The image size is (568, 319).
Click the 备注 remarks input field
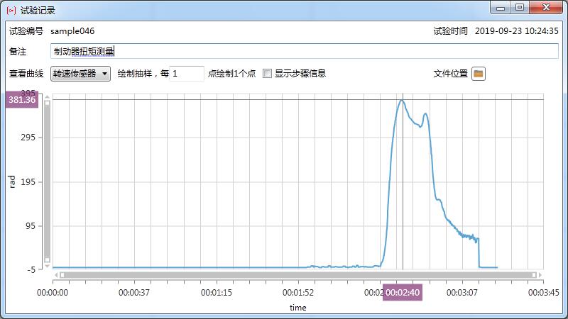305,51
